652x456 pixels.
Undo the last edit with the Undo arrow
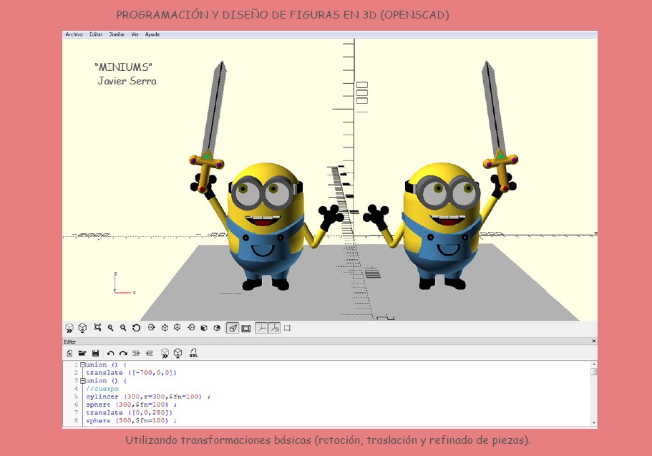point(111,352)
